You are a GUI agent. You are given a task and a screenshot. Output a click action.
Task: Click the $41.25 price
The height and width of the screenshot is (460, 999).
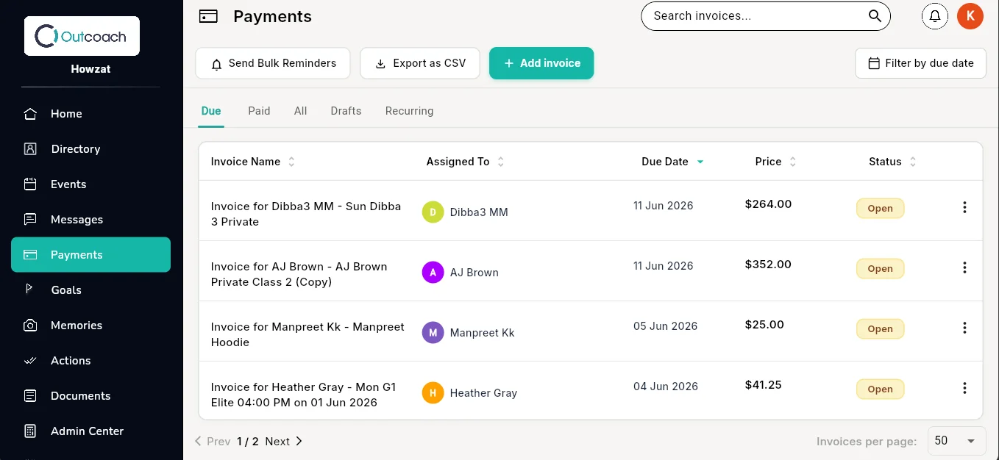pyautogui.click(x=763, y=385)
